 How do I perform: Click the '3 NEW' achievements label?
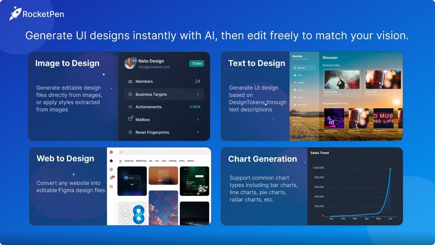click(x=194, y=107)
